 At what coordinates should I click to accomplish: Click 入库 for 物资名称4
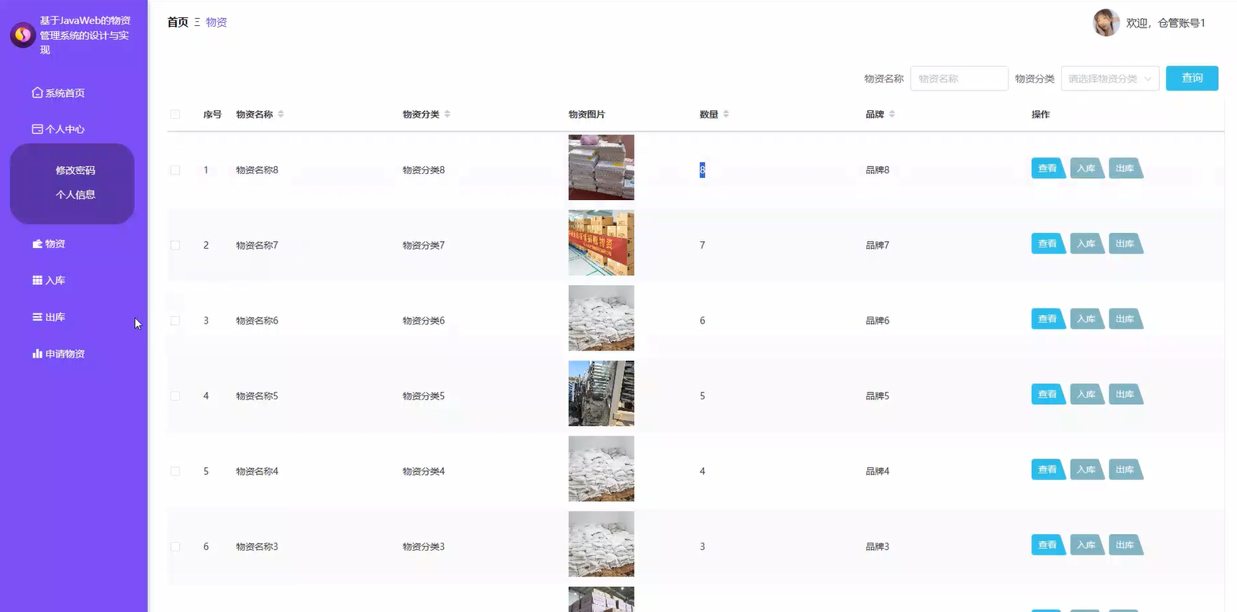(1086, 470)
